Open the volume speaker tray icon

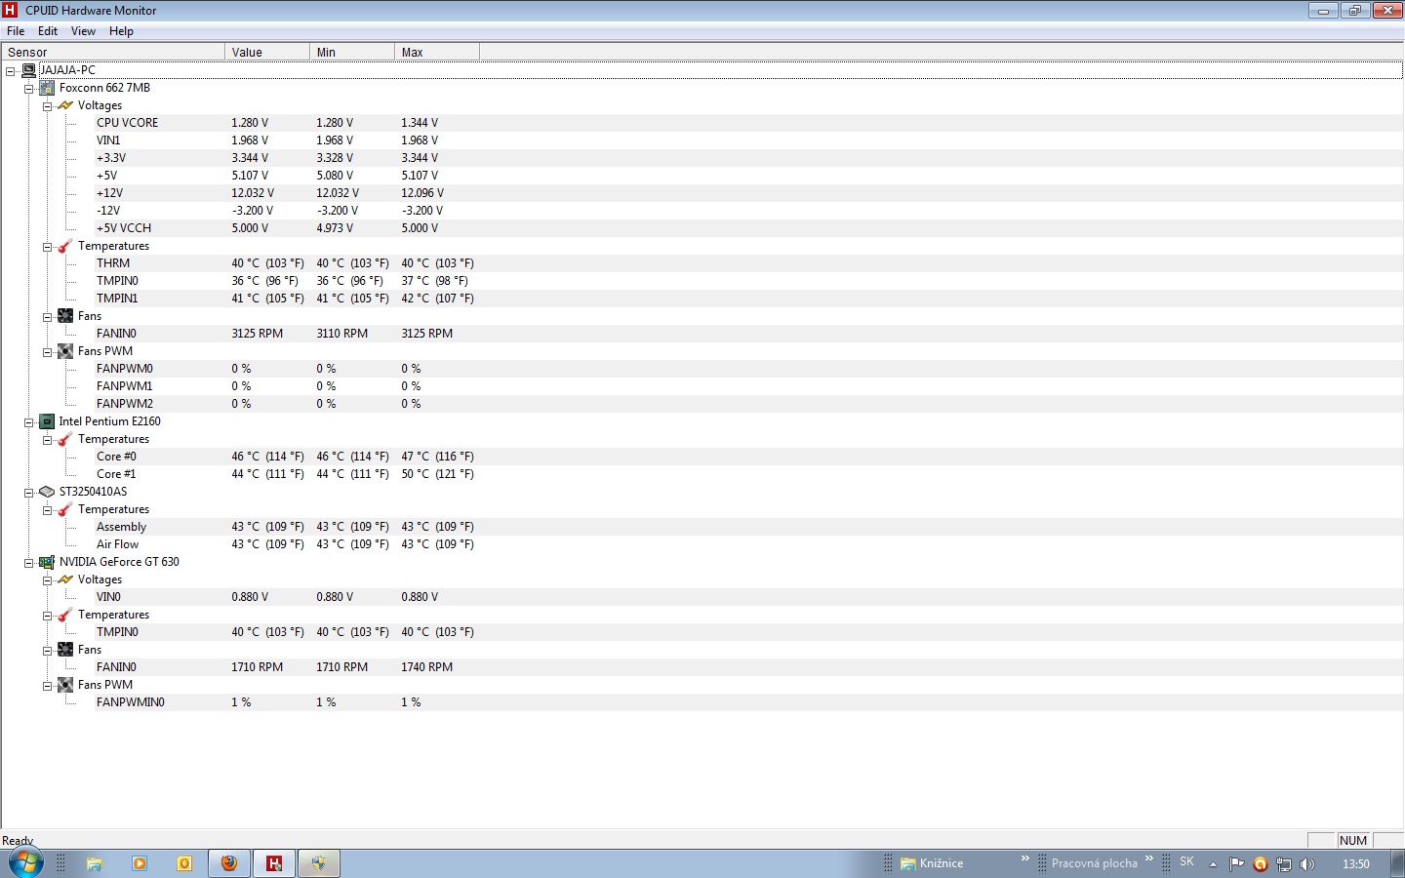[1307, 864]
